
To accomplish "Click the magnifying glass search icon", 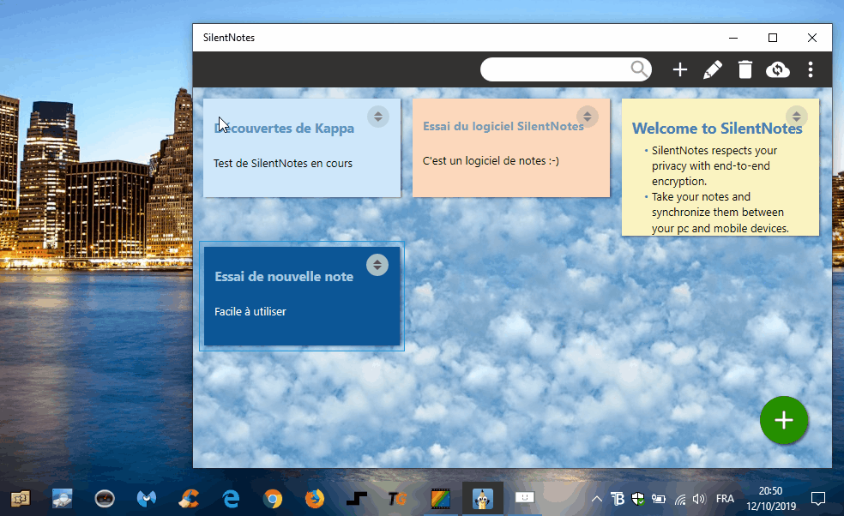I will pyautogui.click(x=639, y=69).
